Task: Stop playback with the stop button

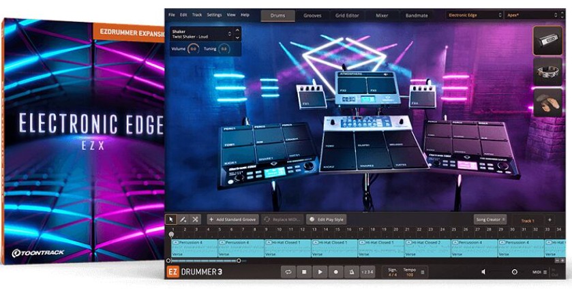Action: coord(304,272)
